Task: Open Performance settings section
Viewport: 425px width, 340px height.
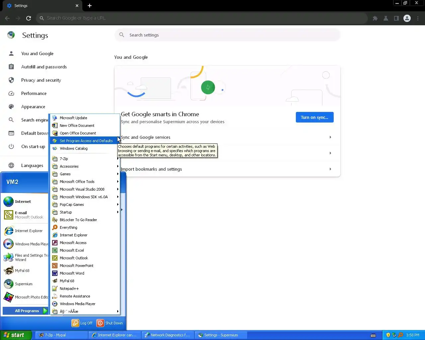Action: click(x=34, y=93)
